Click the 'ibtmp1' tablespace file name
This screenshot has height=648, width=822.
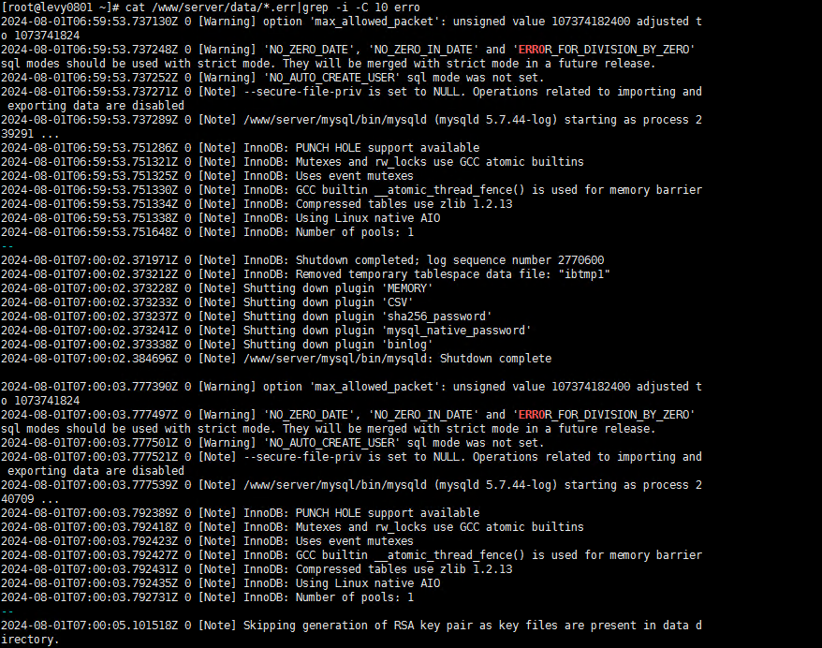tap(584, 274)
